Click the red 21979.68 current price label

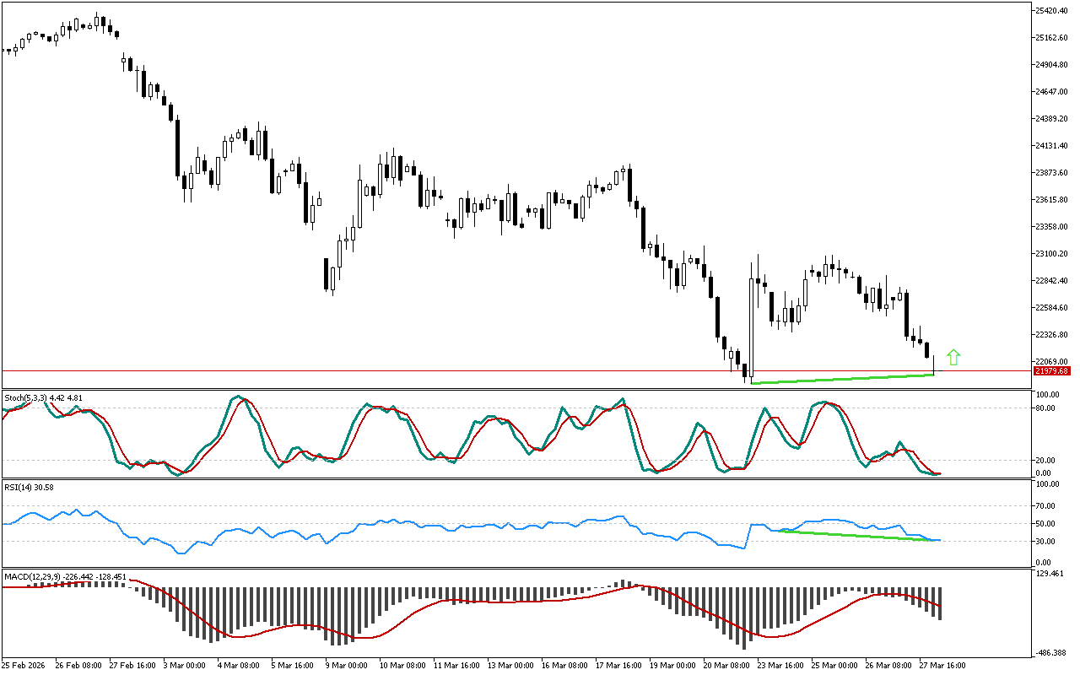coord(1051,371)
